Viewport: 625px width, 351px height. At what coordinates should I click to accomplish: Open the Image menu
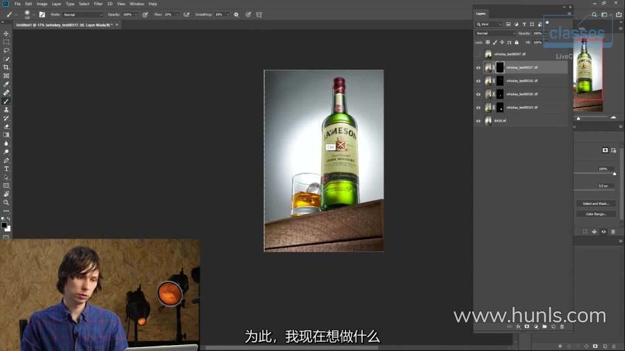click(42, 4)
